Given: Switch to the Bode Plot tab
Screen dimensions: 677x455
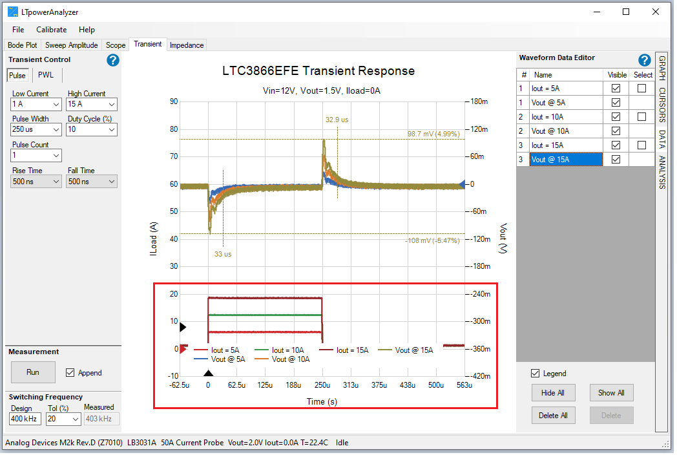Looking at the screenshot, I should pyautogui.click(x=22, y=45).
